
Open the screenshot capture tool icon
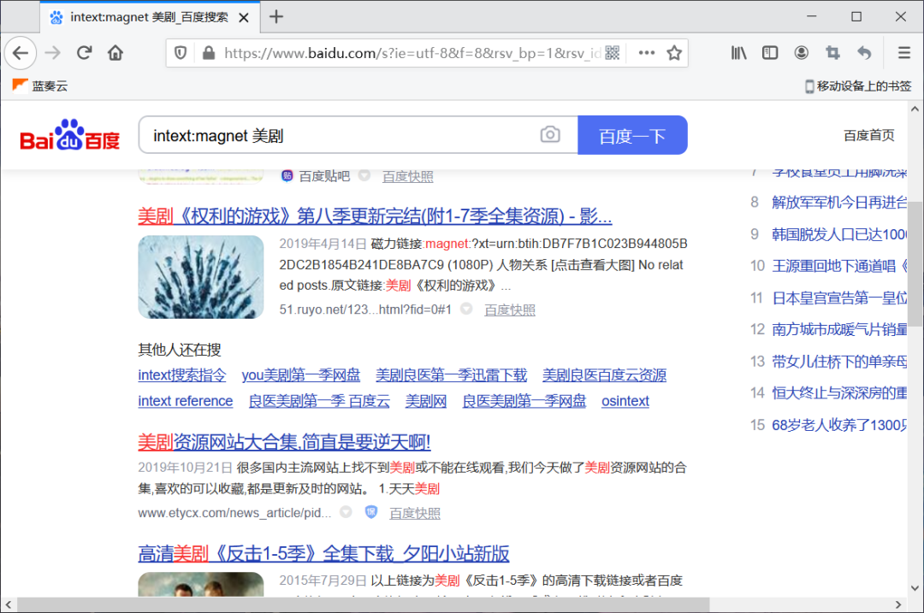[x=832, y=52]
